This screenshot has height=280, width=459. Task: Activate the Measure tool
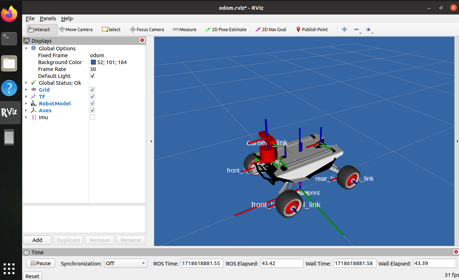tap(185, 29)
